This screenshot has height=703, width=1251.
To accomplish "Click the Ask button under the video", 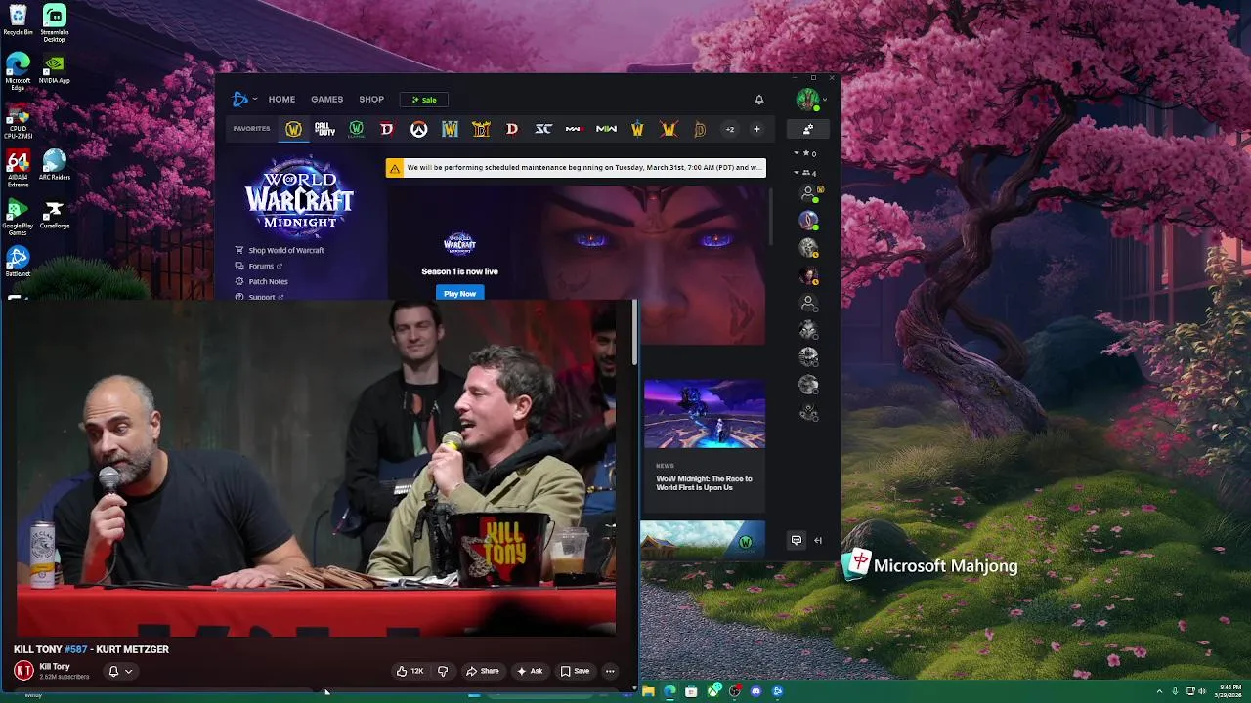I will 530,671.
